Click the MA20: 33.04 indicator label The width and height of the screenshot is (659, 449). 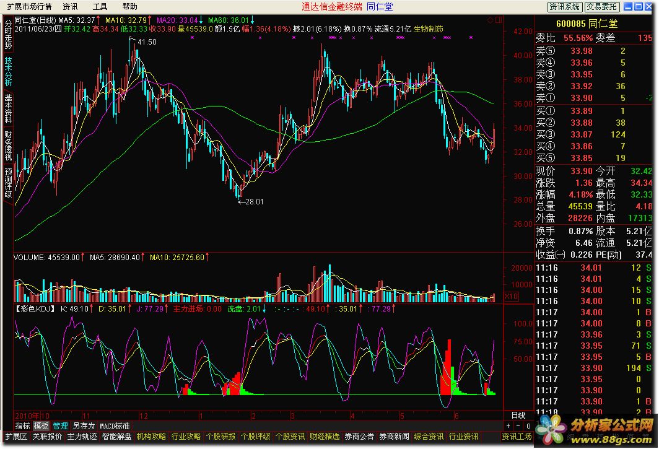[177, 20]
